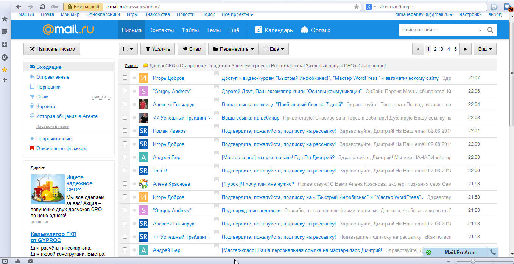The height and width of the screenshot is (264, 514).
Task: Select checkbox for Игорь Добров 22:07 email
Action: [x=125, y=78]
